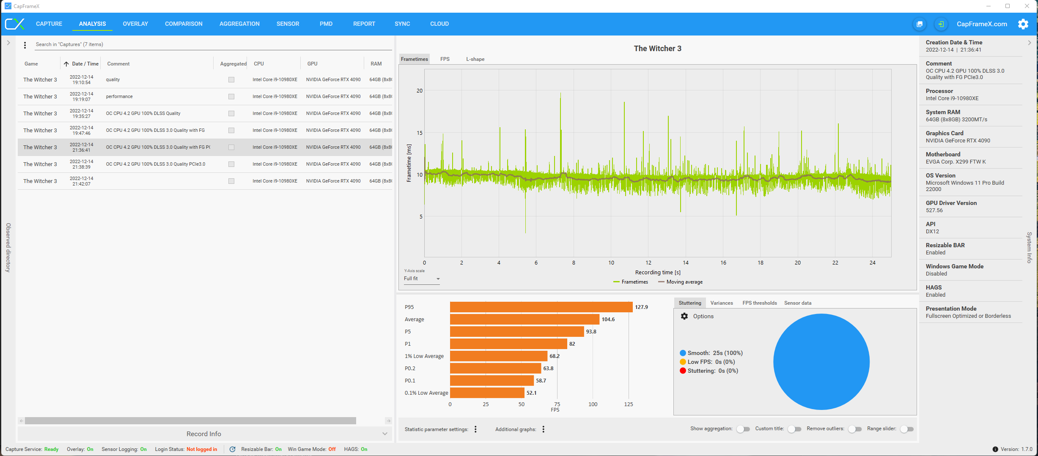Toggle Aggregated checkbox for 19:35:27 capture

click(x=231, y=113)
